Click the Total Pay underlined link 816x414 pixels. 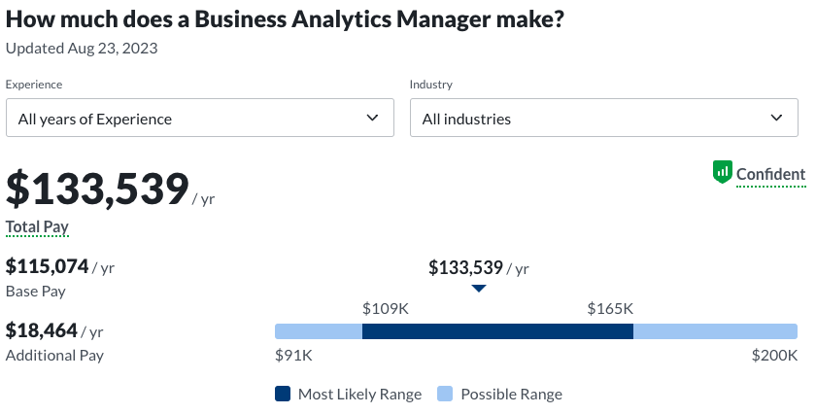pos(37,226)
